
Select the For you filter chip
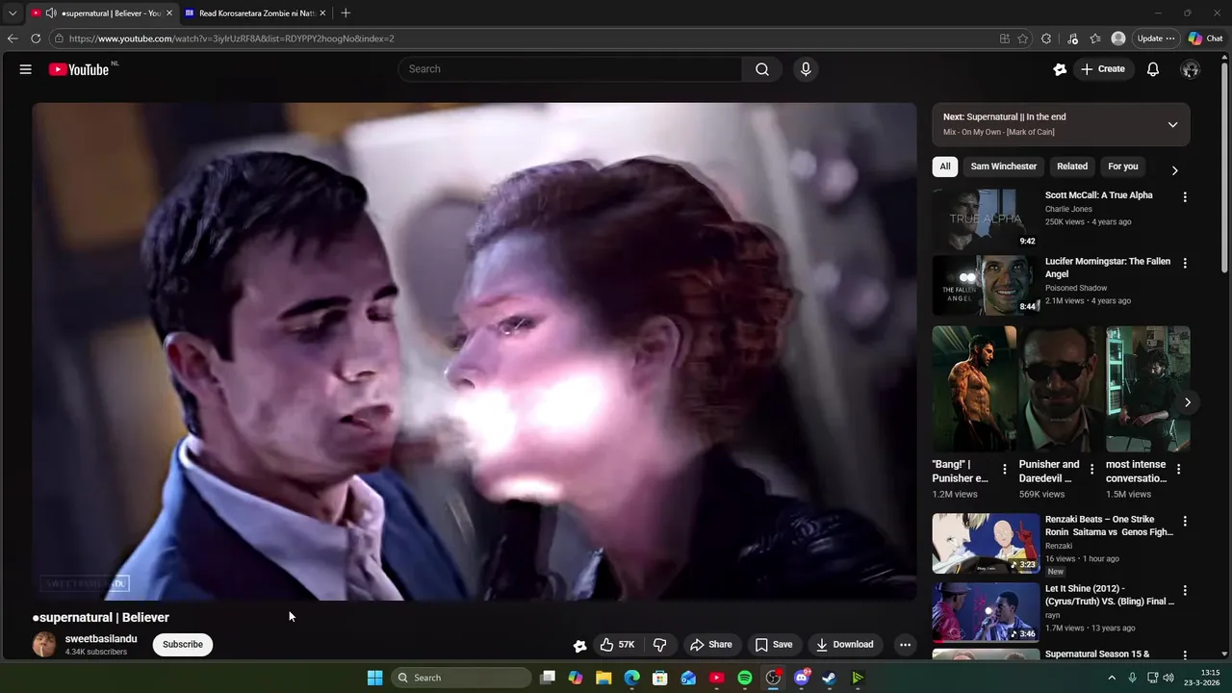point(1123,167)
